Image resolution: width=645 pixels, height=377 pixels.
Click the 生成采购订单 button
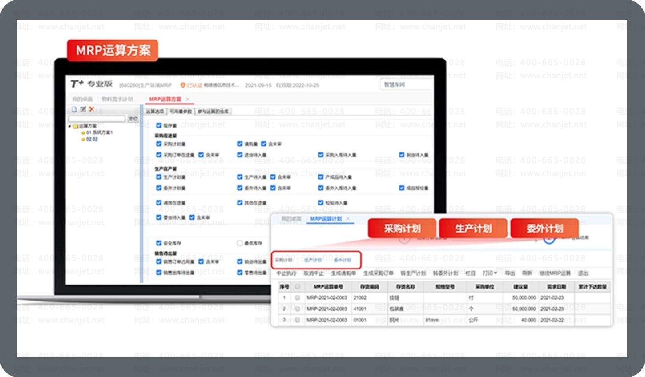coord(378,273)
